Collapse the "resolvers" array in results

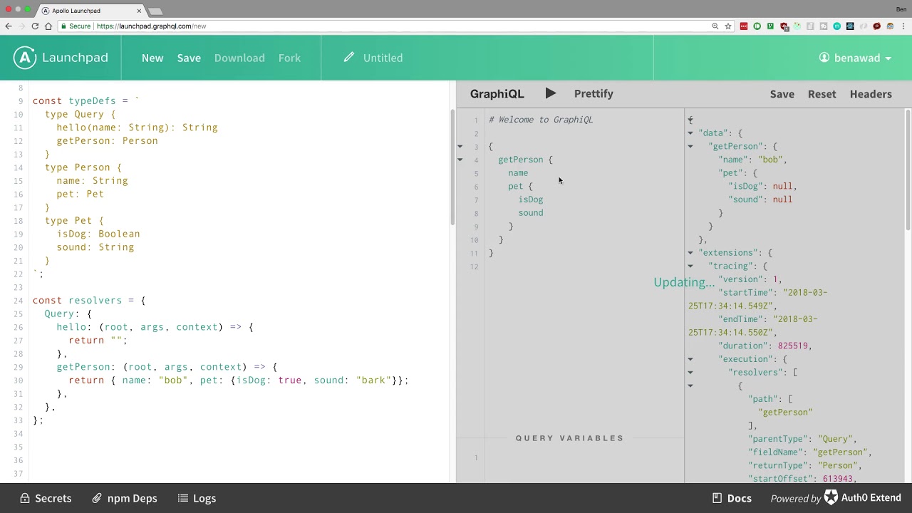pos(690,372)
